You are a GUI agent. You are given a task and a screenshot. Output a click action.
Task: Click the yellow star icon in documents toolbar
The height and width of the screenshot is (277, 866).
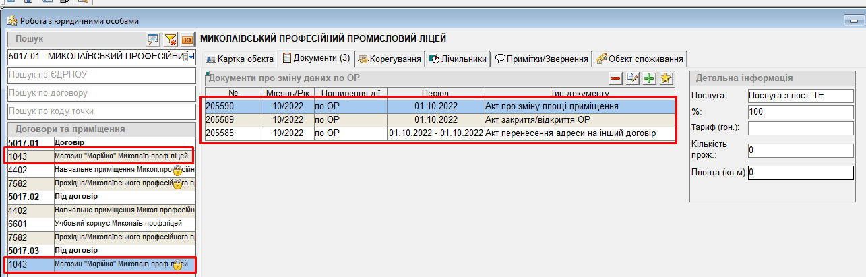(666, 78)
